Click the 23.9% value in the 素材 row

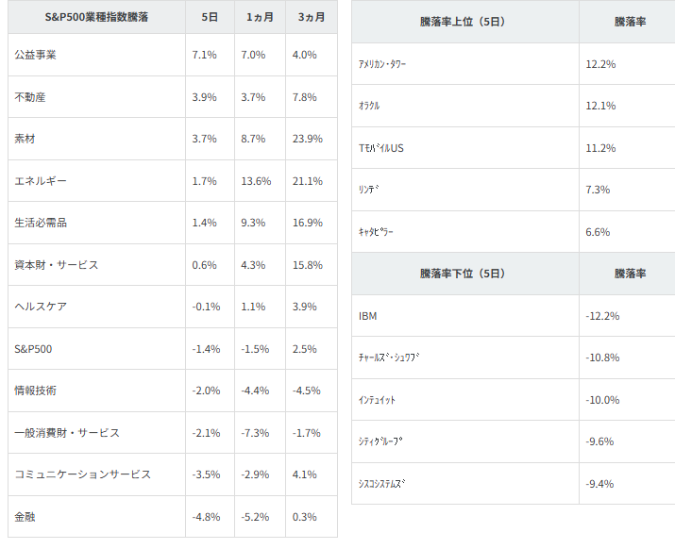307,139
